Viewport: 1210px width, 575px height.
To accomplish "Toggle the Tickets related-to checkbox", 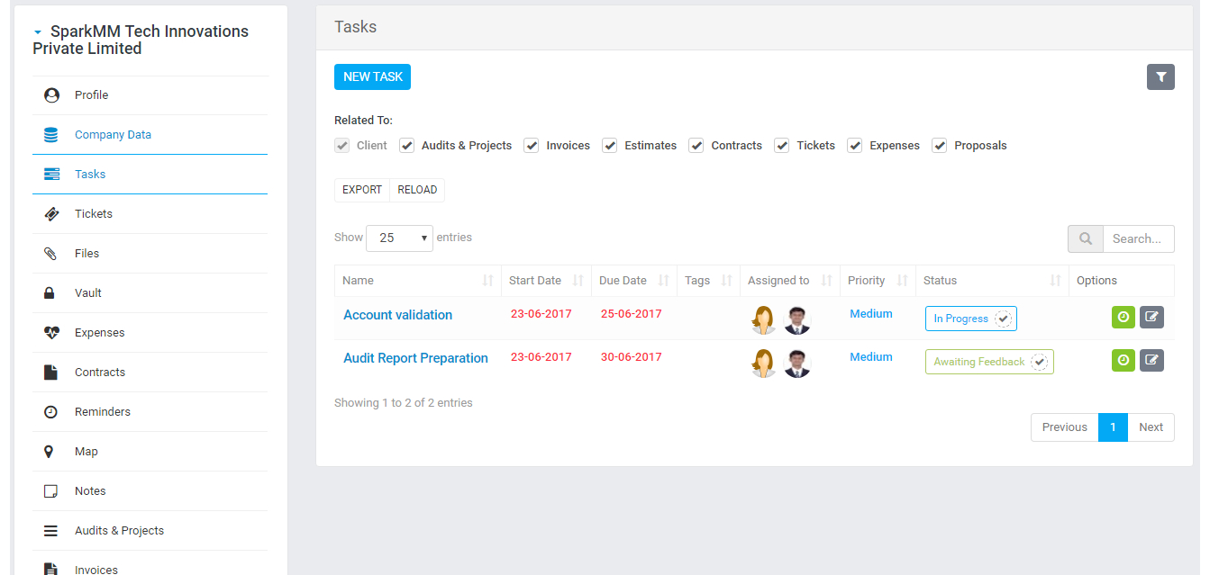I will [x=782, y=146].
